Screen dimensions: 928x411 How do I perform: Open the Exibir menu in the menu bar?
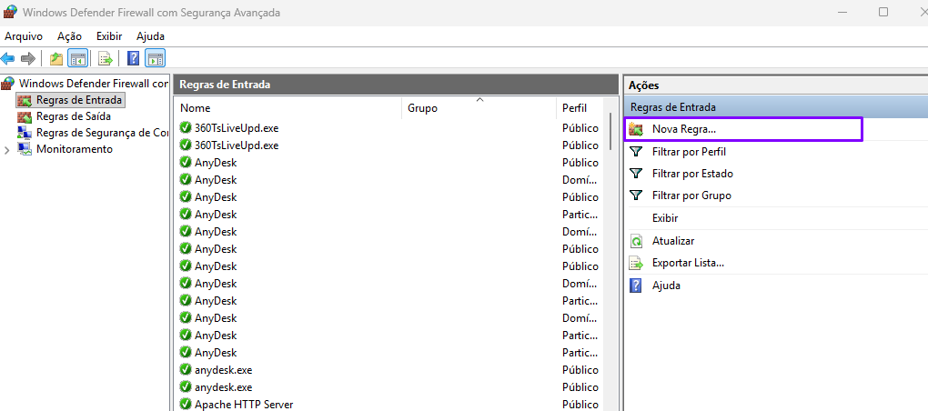click(109, 36)
